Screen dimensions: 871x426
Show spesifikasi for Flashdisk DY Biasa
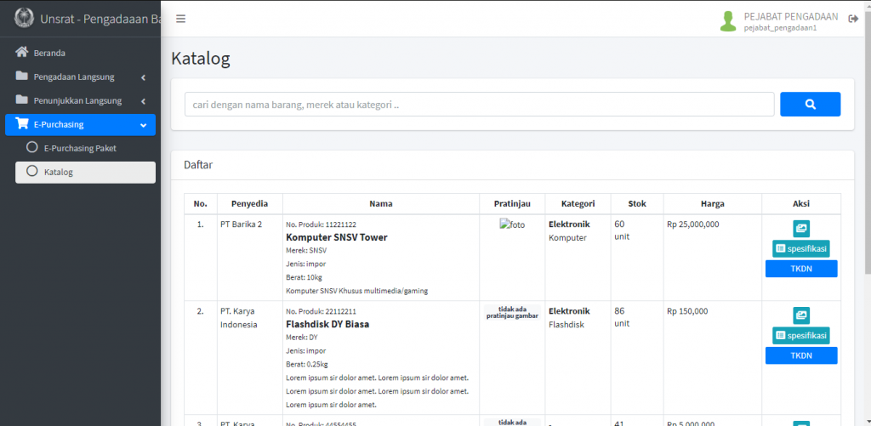(x=800, y=335)
